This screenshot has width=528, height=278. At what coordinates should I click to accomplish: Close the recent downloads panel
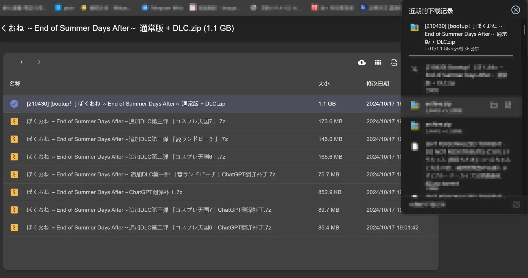(516, 10)
